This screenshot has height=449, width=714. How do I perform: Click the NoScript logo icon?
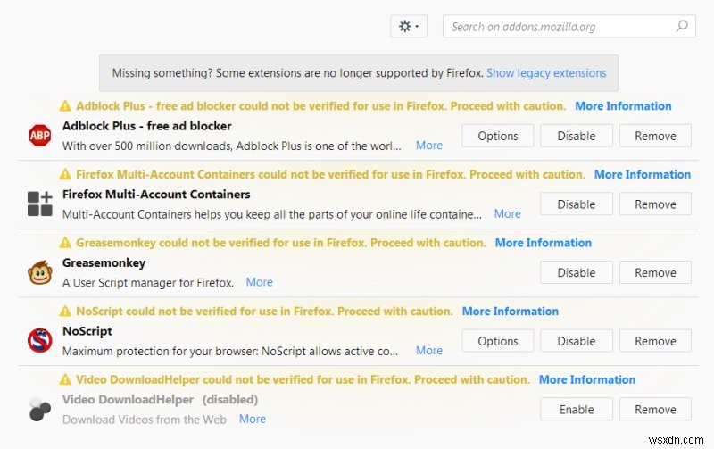[40, 341]
